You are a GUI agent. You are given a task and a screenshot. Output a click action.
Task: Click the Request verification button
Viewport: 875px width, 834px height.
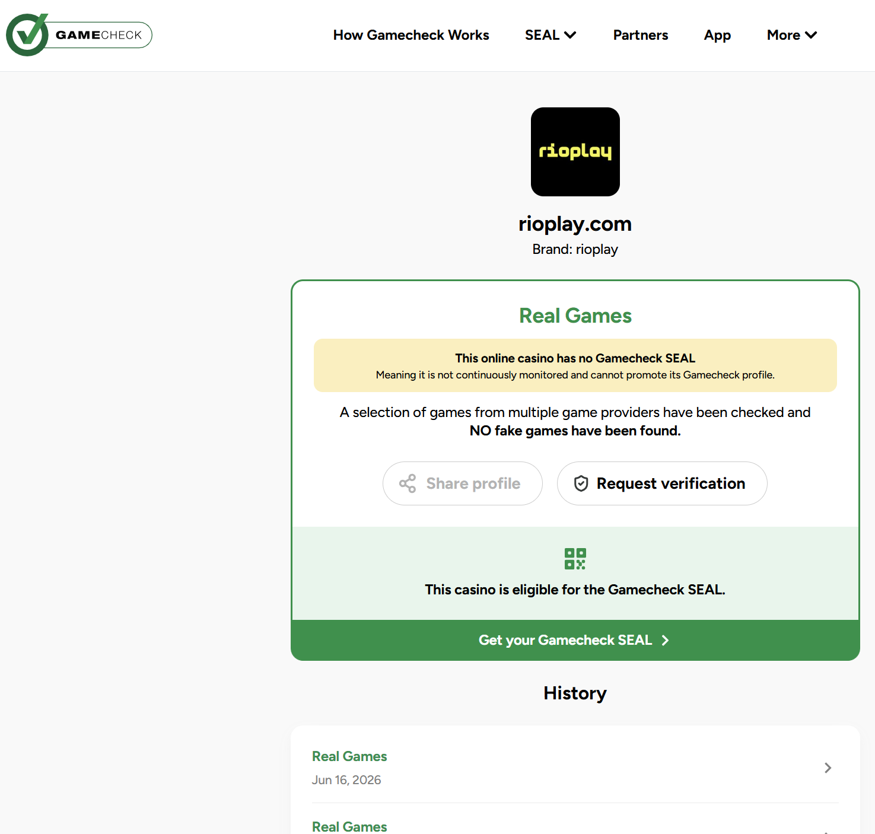(662, 483)
